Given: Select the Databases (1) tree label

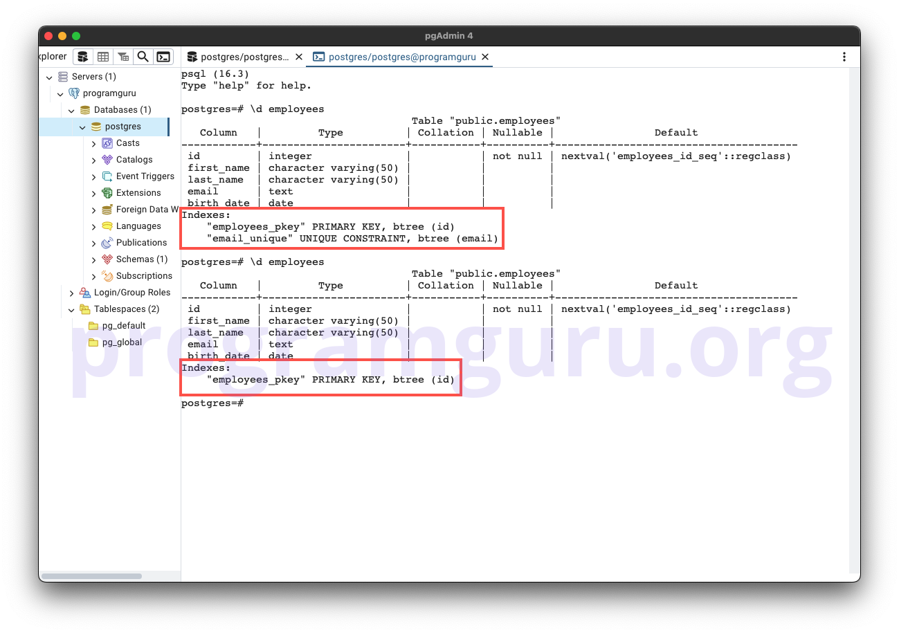Looking at the screenshot, I should (122, 110).
